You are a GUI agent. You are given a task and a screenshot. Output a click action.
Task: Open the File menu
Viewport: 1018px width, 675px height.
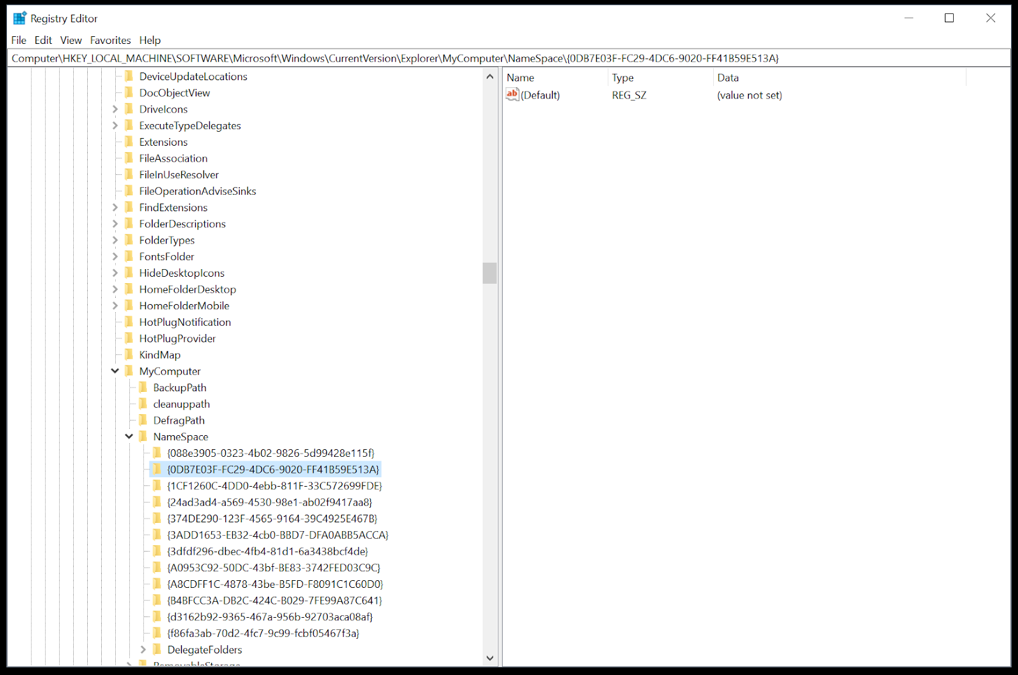(19, 40)
